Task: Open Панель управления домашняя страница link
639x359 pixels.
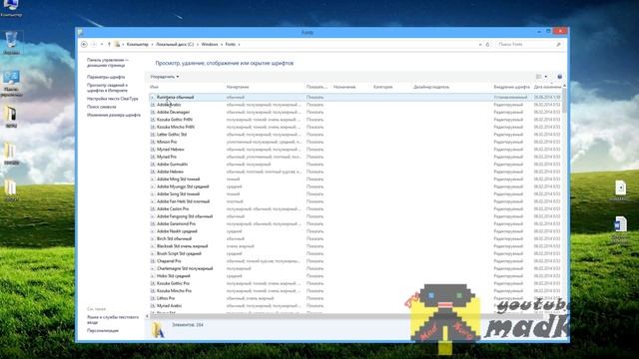Action: pos(108,62)
